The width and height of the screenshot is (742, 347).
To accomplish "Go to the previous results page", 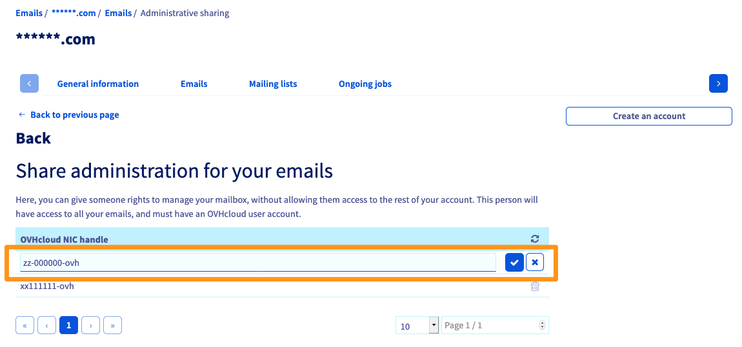I will pos(46,326).
